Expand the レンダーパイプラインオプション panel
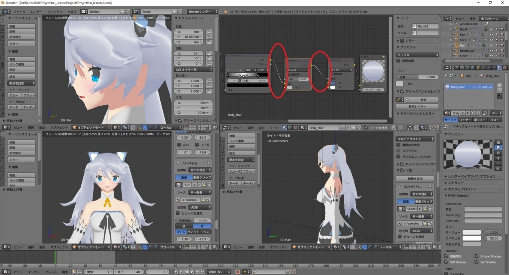 tap(471, 177)
